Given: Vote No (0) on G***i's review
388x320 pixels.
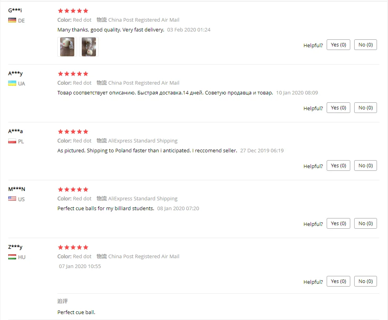Looking at the screenshot, I should click(x=366, y=45).
